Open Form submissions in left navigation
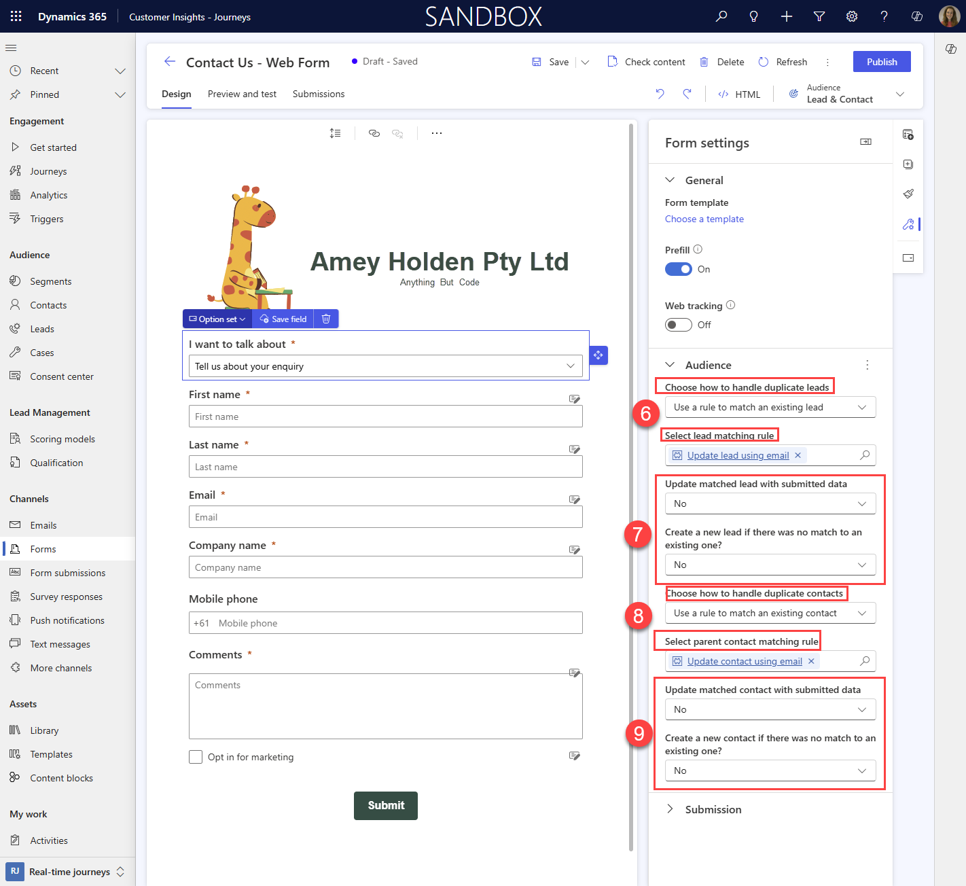 click(x=67, y=573)
